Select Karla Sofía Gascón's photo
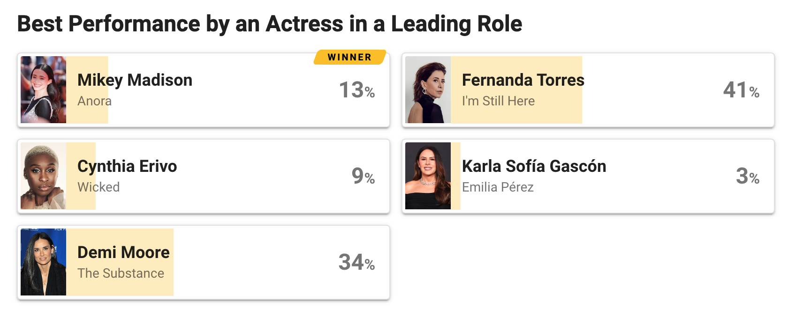Image resolution: width=803 pixels, height=310 pixels. (428, 176)
